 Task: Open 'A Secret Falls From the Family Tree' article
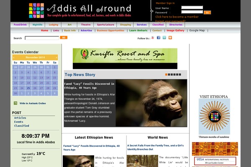tap(156, 147)
